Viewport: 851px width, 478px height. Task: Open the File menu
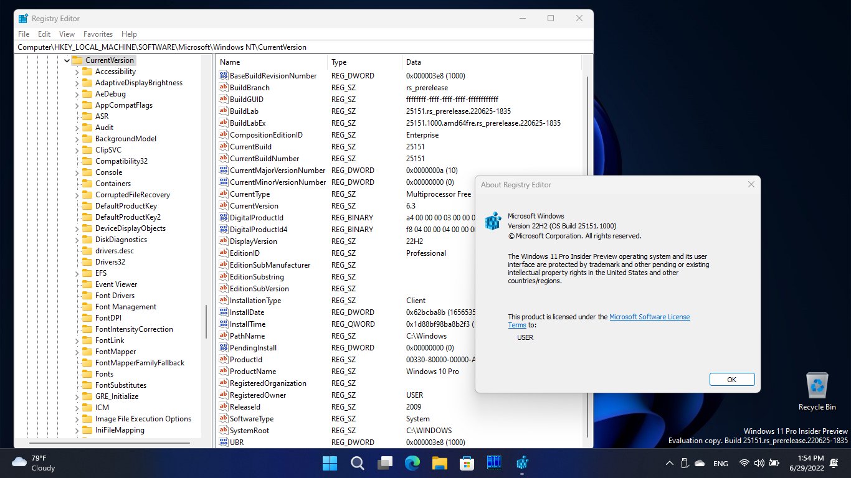point(24,34)
